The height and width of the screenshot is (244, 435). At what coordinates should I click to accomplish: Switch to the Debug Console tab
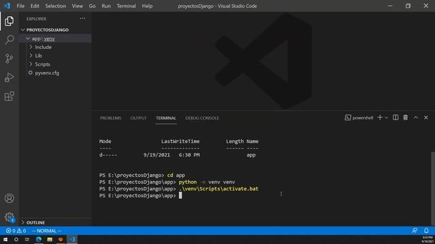[202, 118]
